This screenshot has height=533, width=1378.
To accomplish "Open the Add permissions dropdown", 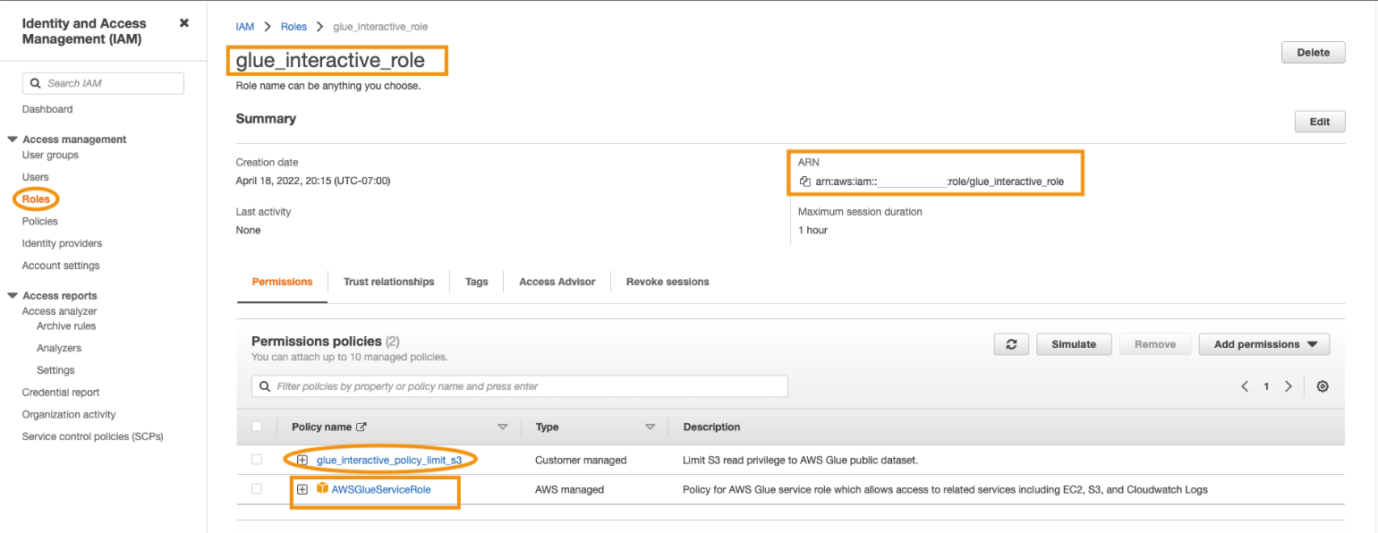I will tap(1264, 344).
